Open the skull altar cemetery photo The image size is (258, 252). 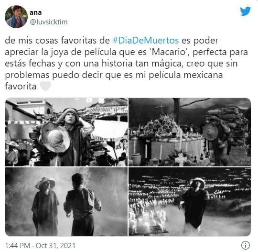click(190, 132)
